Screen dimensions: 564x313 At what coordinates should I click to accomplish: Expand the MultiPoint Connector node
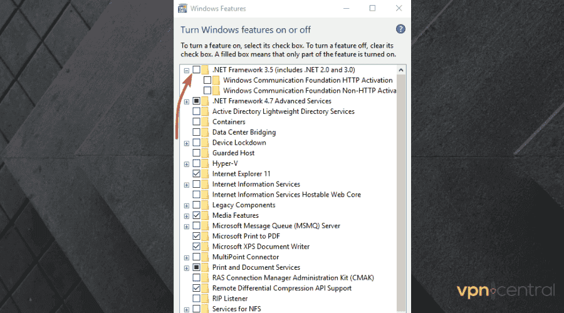[186, 258]
